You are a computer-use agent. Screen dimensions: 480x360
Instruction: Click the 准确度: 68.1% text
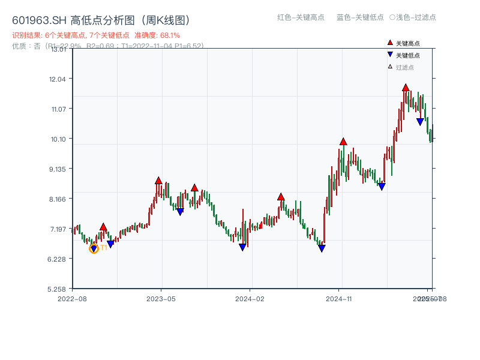(x=157, y=35)
